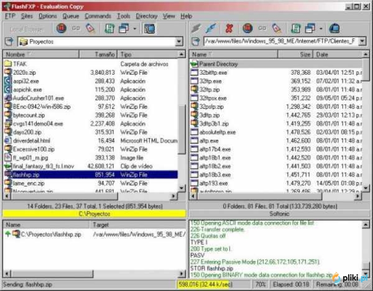The image size is (373, 291).
Task: Click Parent Directory in the remote list
Action: click(x=218, y=64)
